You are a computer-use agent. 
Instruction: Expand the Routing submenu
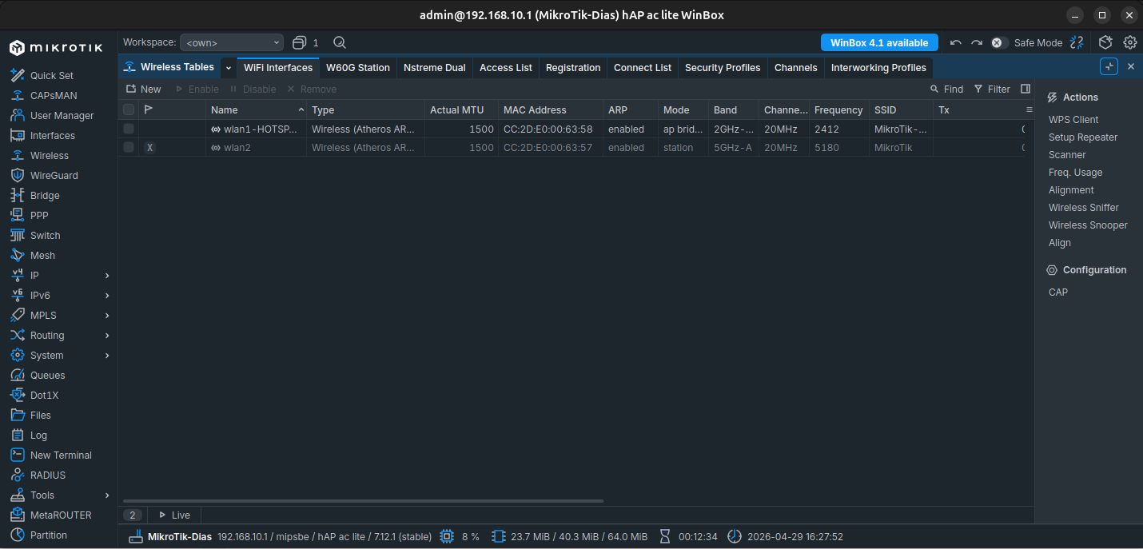[107, 335]
